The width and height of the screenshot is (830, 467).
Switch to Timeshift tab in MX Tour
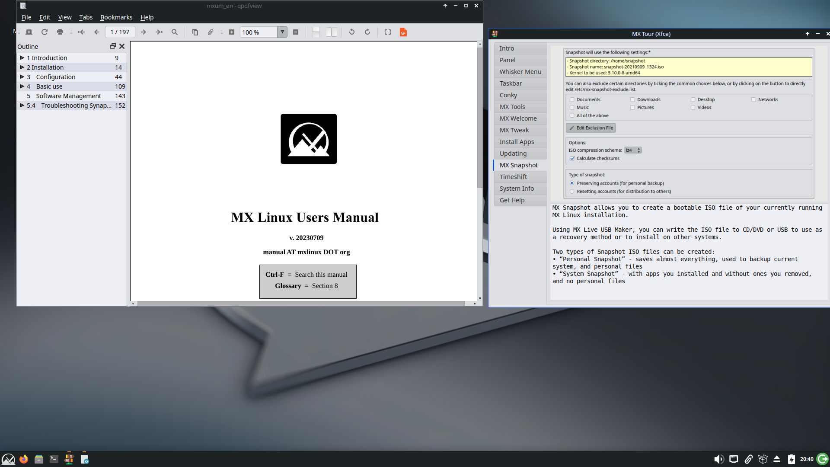520,177
